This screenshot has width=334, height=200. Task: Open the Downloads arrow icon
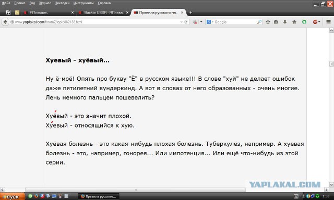[x=285, y=22]
